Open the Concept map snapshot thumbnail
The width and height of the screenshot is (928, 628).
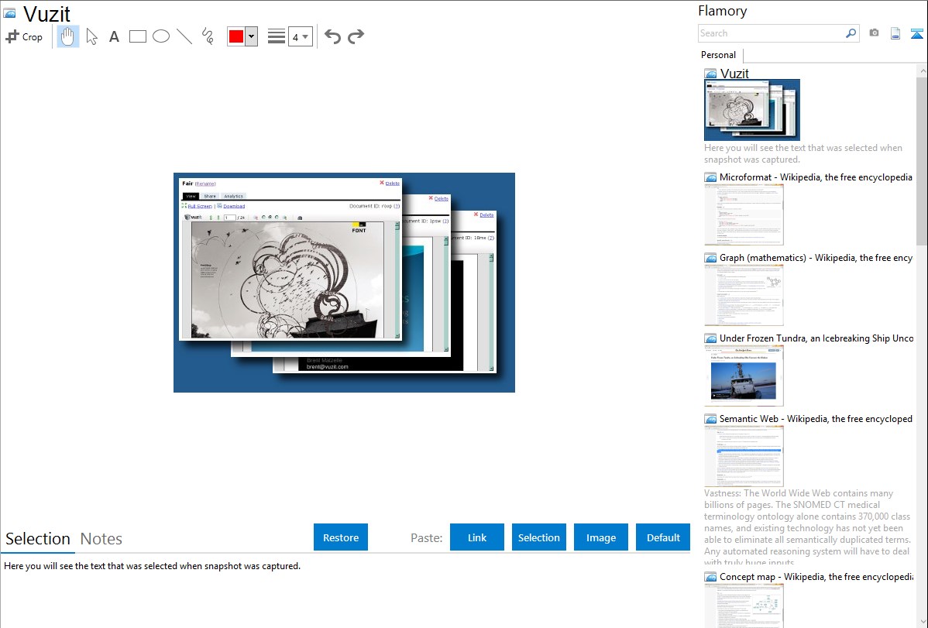point(744,606)
